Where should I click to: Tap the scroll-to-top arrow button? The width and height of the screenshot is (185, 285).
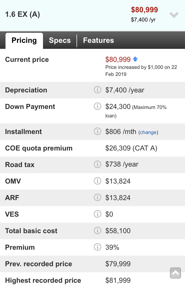click(175, 273)
